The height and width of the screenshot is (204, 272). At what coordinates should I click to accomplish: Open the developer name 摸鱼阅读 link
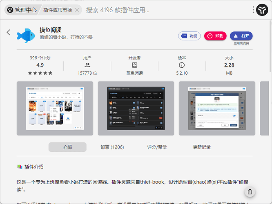(x=135, y=73)
